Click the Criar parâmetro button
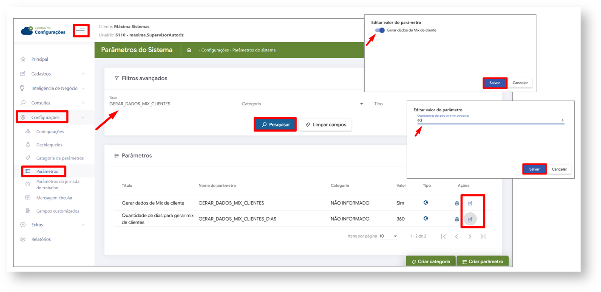Image resolution: width=601 pixels, height=292 pixels. click(482, 261)
